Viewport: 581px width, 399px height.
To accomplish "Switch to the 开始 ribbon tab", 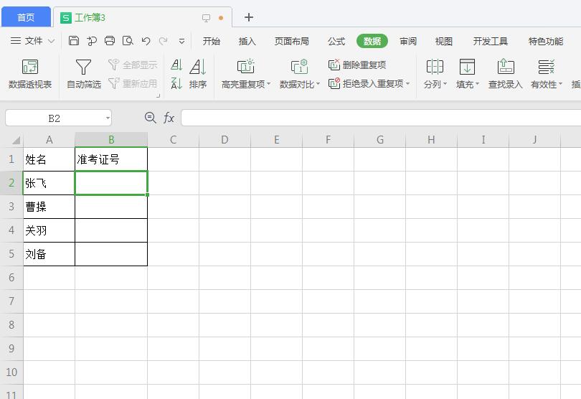I will tap(211, 41).
